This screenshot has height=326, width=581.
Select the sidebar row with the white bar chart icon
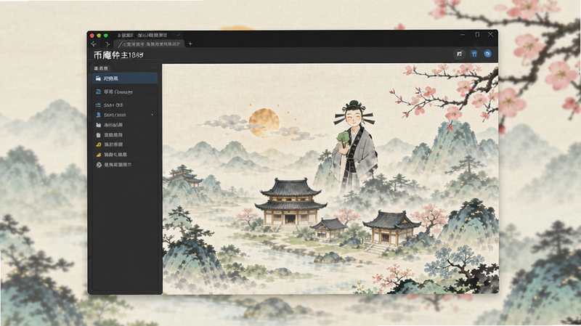point(124,125)
